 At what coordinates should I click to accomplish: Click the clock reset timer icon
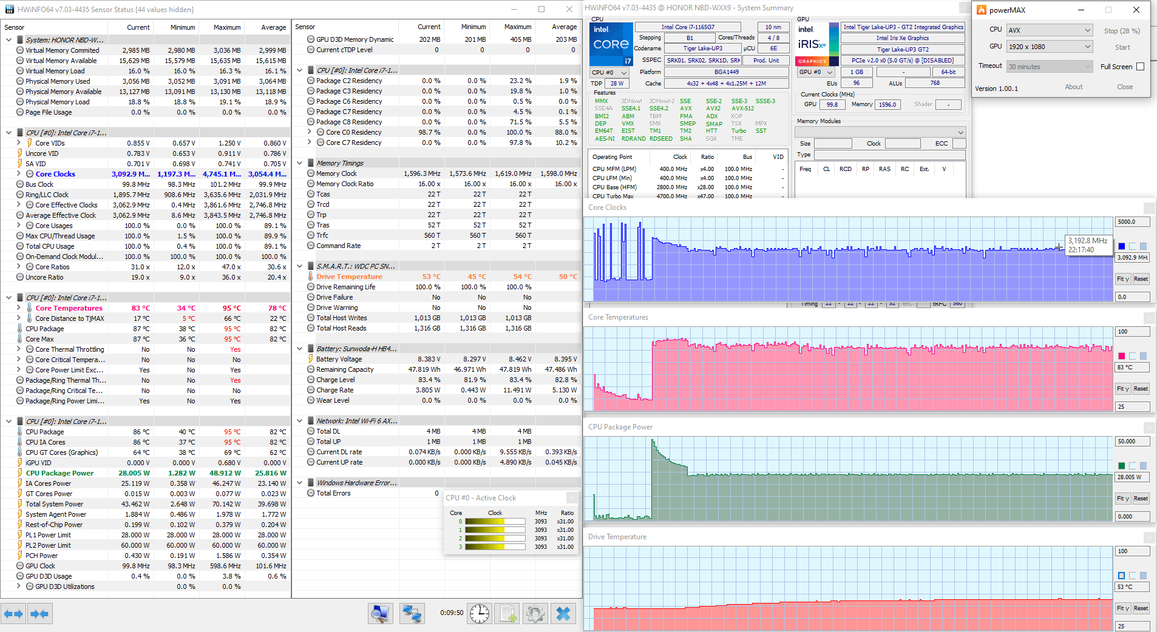tap(479, 614)
